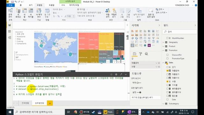Viewport: 204px width, 115px height.
Task: Switch to Report view in left sidebar
Action: pyautogui.click(x=10, y=25)
